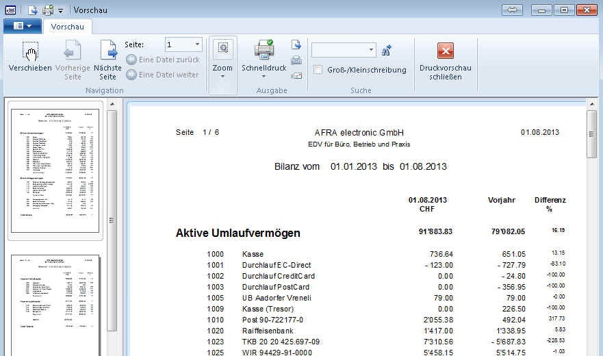Click the fax output icon in Ausgabe
Screen dimensions: 603x356
coord(296,60)
